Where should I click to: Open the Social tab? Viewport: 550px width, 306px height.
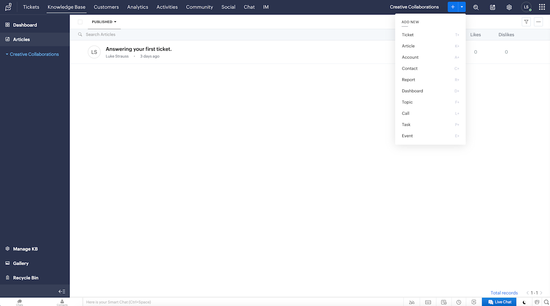pos(228,7)
